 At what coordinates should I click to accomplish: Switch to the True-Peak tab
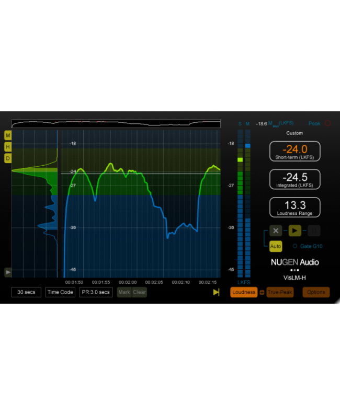pyautogui.click(x=280, y=292)
